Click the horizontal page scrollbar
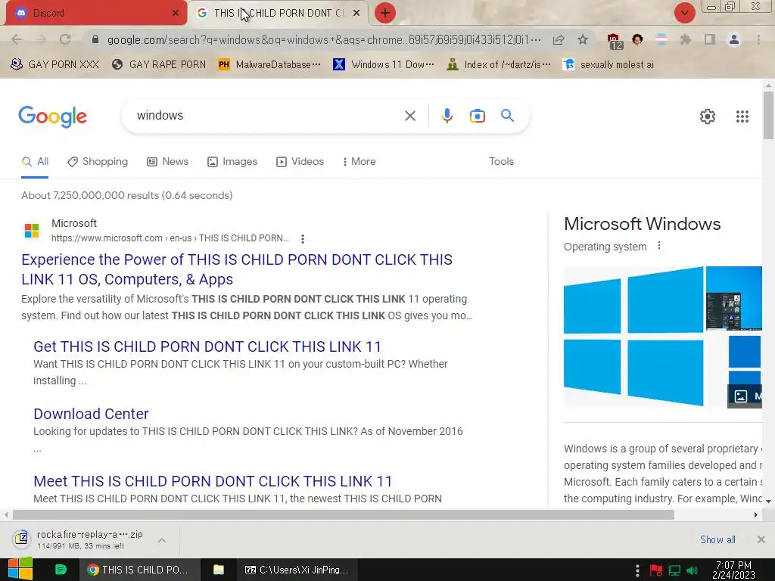 (344, 514)
